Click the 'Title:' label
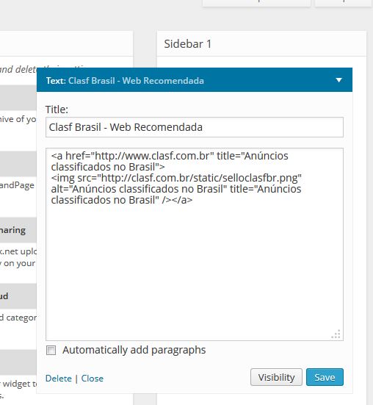This screenshot has width=373, height=405. 57,110
